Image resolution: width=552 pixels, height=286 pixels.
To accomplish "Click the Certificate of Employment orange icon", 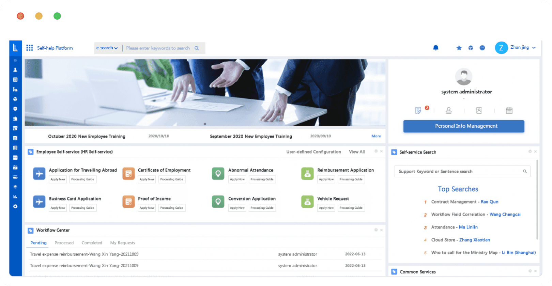I will tap(128, 174).
